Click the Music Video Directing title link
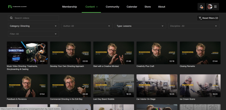The image size is (226, 110). pyautogui.click(x=22, y=68)
